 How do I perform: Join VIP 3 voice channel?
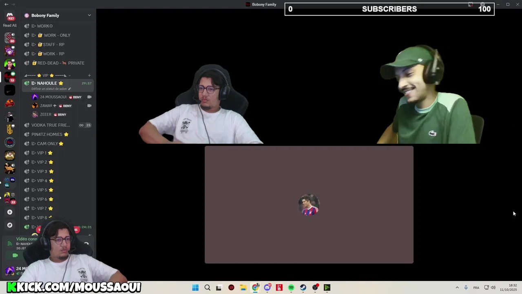(58, 171)
